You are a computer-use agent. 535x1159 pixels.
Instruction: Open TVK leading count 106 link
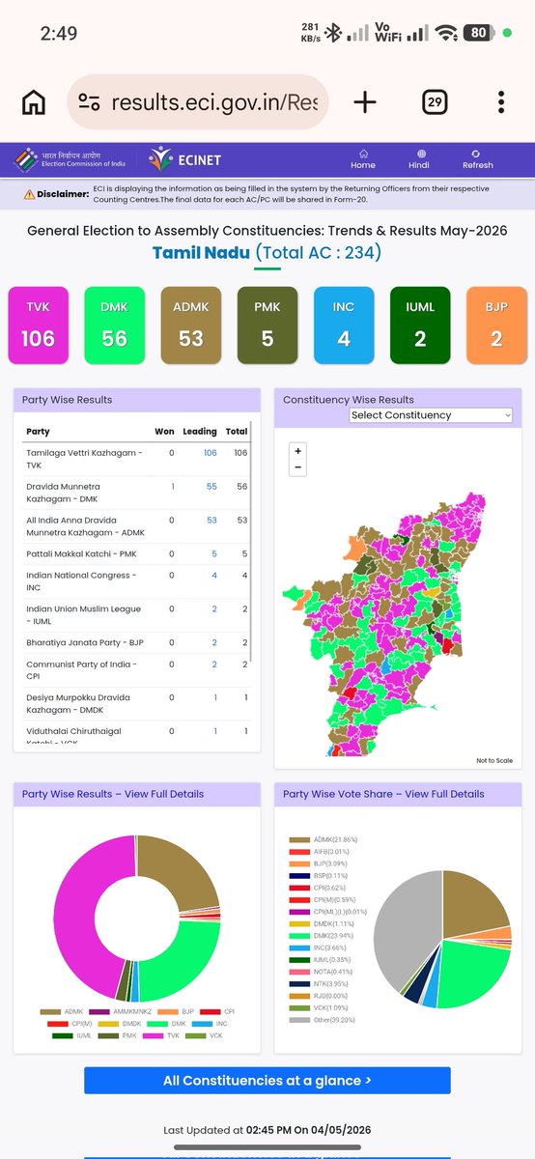click(211, 453)
